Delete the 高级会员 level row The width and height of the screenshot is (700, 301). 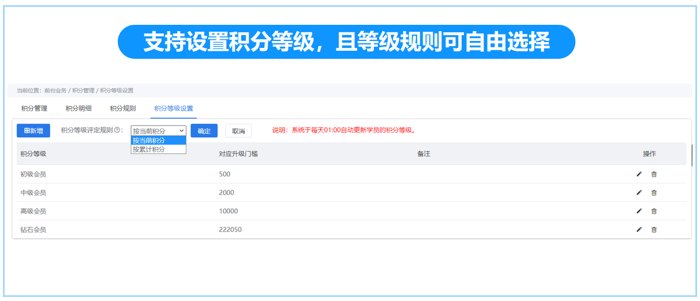tap(654, 211)
